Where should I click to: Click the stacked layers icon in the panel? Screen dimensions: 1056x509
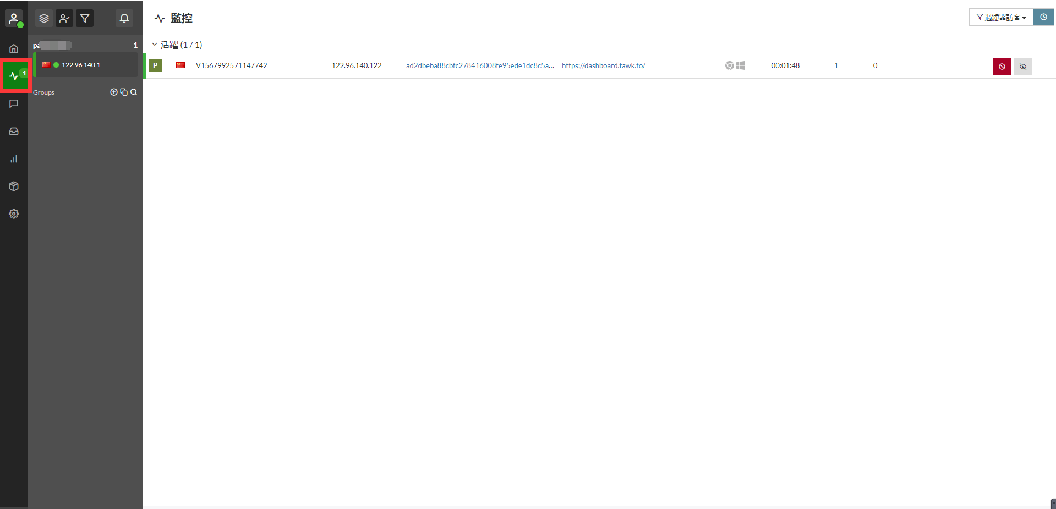click(x=44, y=19)
